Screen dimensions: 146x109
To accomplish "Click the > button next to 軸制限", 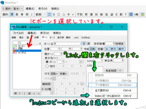I will click(82, 84).
